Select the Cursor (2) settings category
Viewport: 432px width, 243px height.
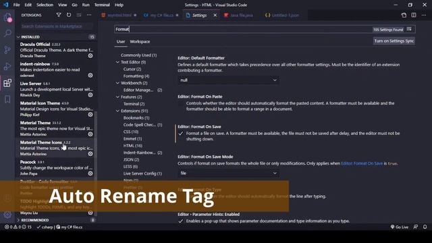(x=132, y=69)
